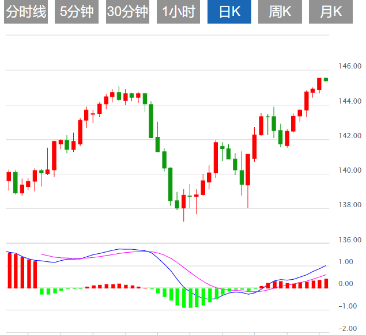The height and width of the screenshot is (335, 366).
Task: Switch to the 分时线 tab
Action: 25,12
